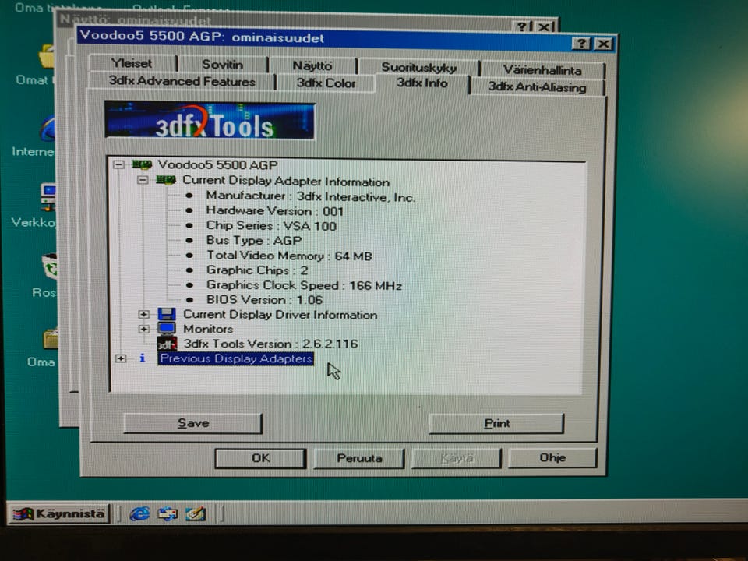Launch Internet Explorer from quick launch

click(139, 513)
